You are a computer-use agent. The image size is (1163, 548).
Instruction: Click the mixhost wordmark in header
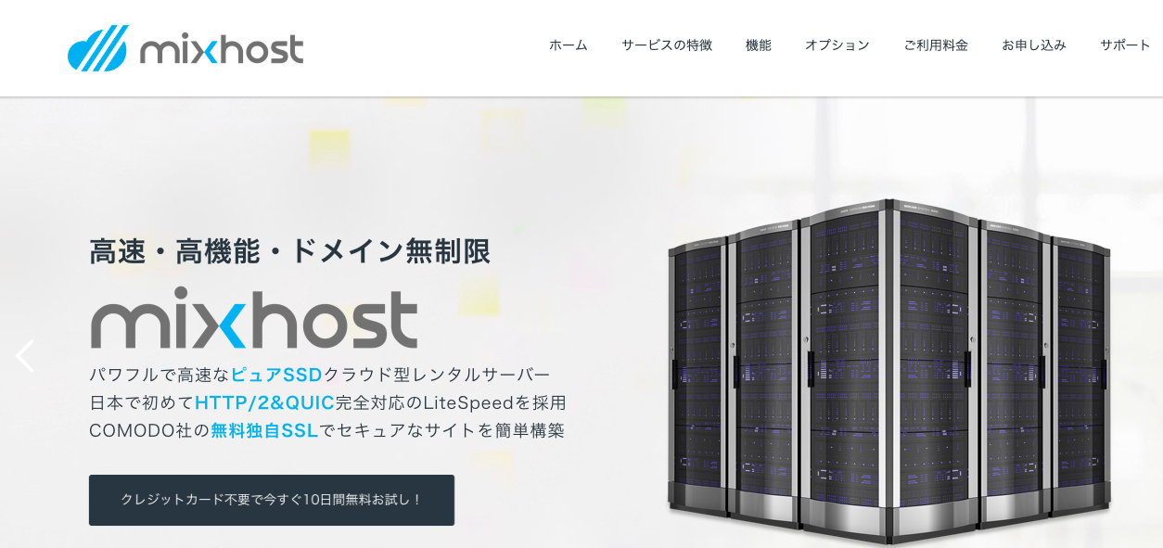(x=222, y=48)
